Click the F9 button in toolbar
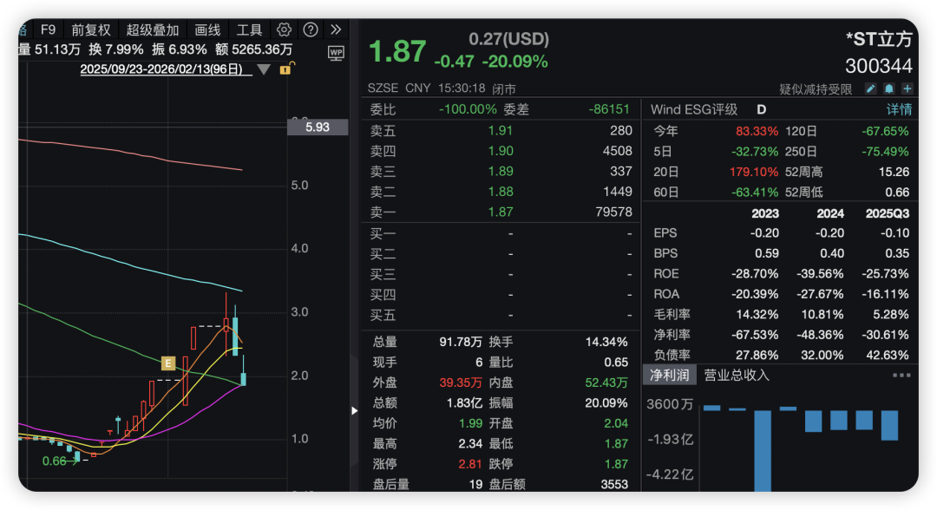Image resolution: width=937 pixels, height=510 pixels. coord(48,29)
